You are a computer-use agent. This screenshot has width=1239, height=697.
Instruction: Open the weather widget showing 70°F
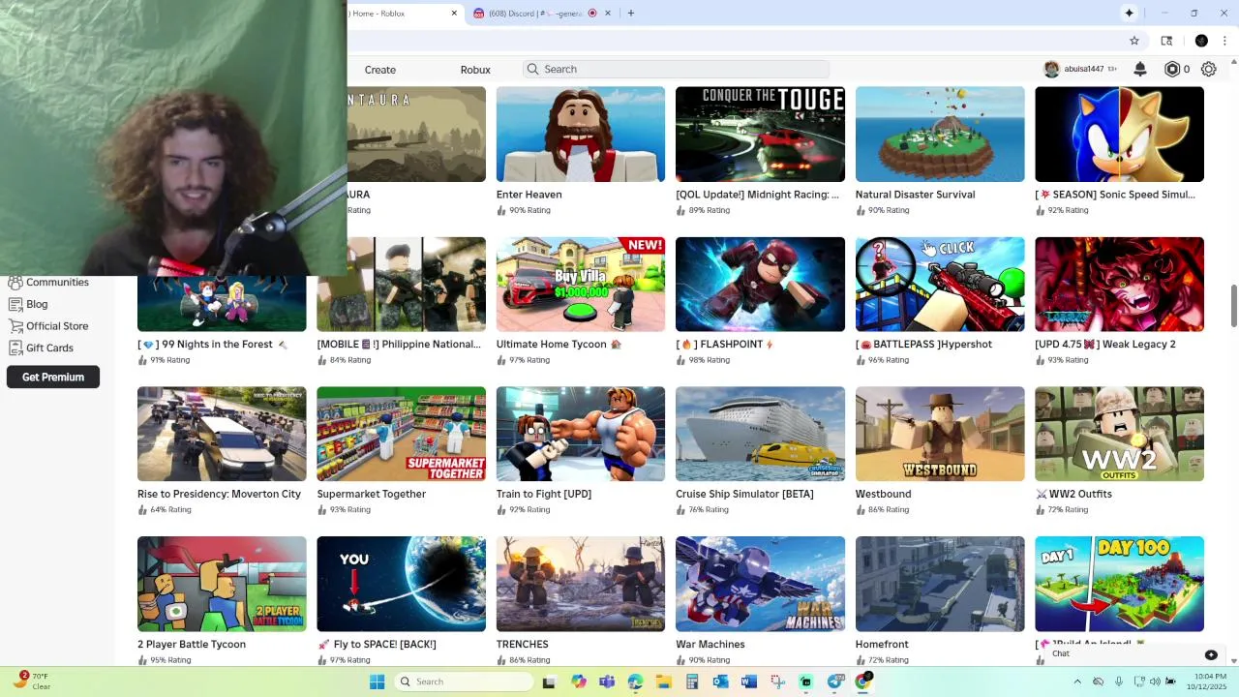click(x=31, y=682)
